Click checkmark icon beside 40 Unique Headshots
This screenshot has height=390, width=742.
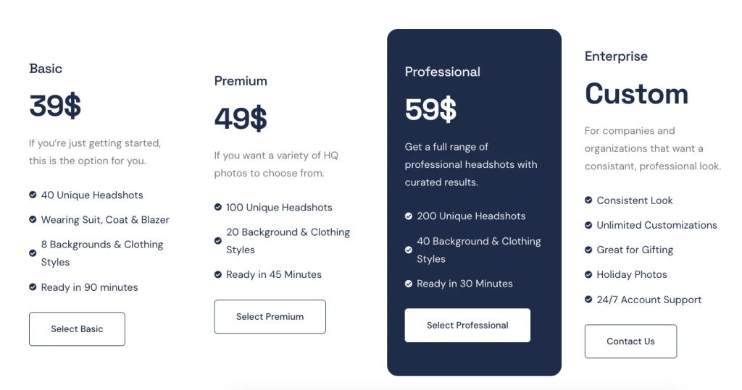point(33,195)
